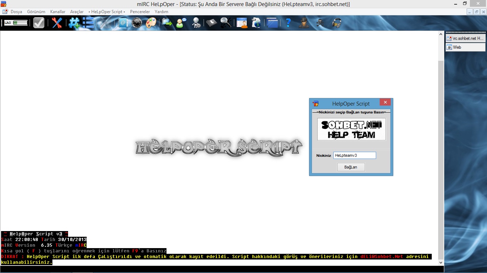Click the Nickiniz text input field
This screenshot has width=487, height=273.
tap(354, 155)
